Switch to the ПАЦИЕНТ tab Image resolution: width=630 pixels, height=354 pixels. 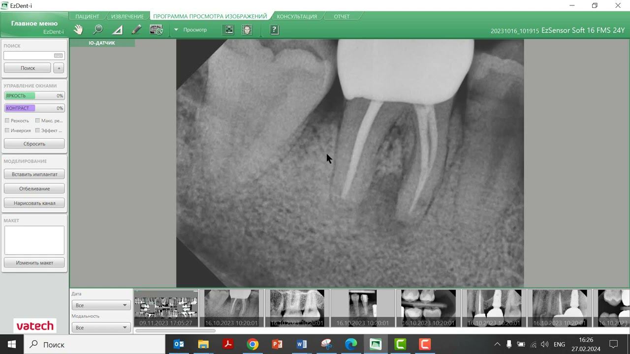tap(87, 16)
